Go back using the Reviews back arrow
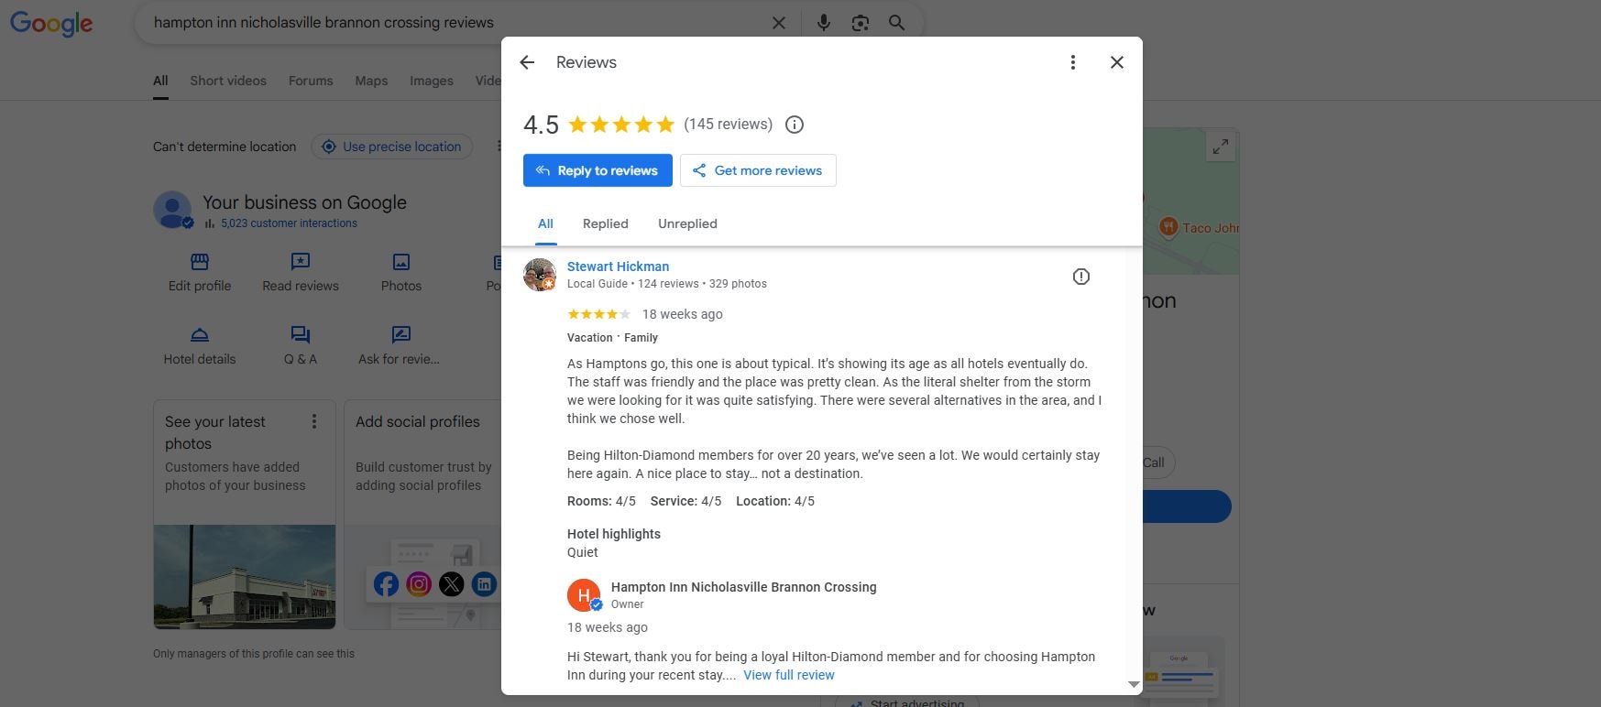The image size is (1601, 707). pyautogui.click(x=527, y=62)
